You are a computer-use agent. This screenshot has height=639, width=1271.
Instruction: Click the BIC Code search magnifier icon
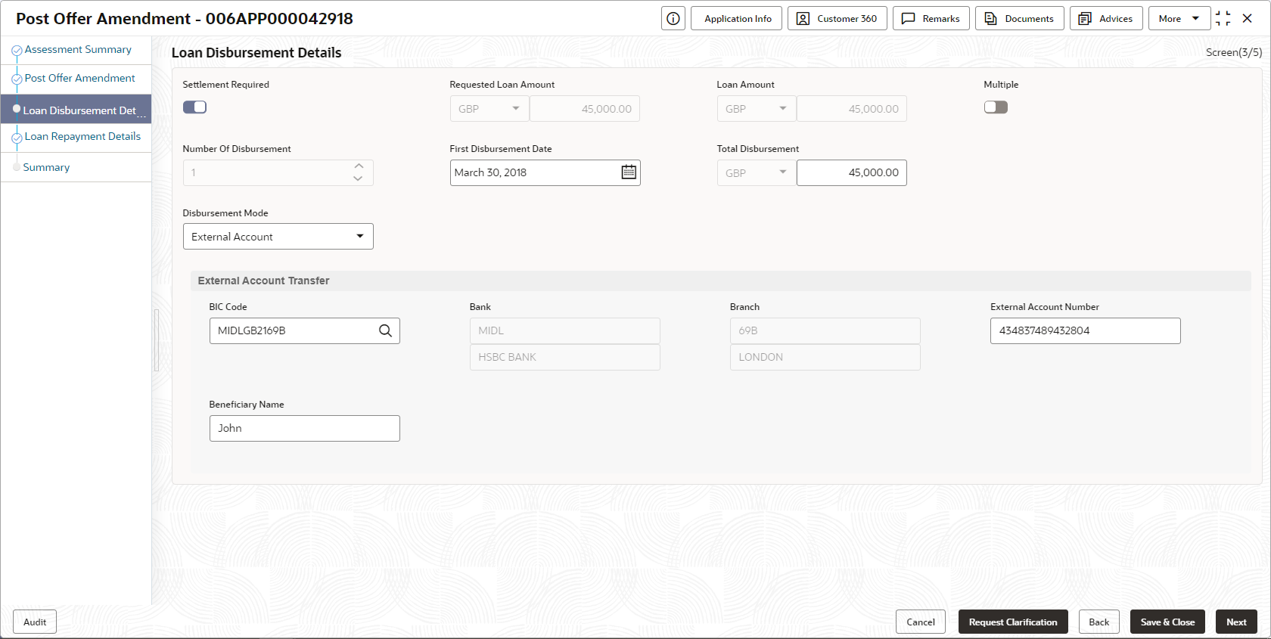pyautogui.click(x=385, y=330)
